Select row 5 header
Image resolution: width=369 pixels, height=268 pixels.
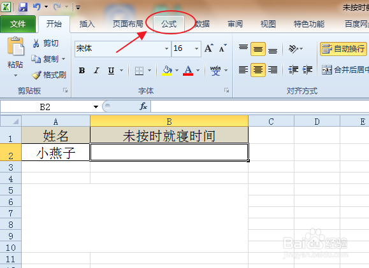pos(11,190)
